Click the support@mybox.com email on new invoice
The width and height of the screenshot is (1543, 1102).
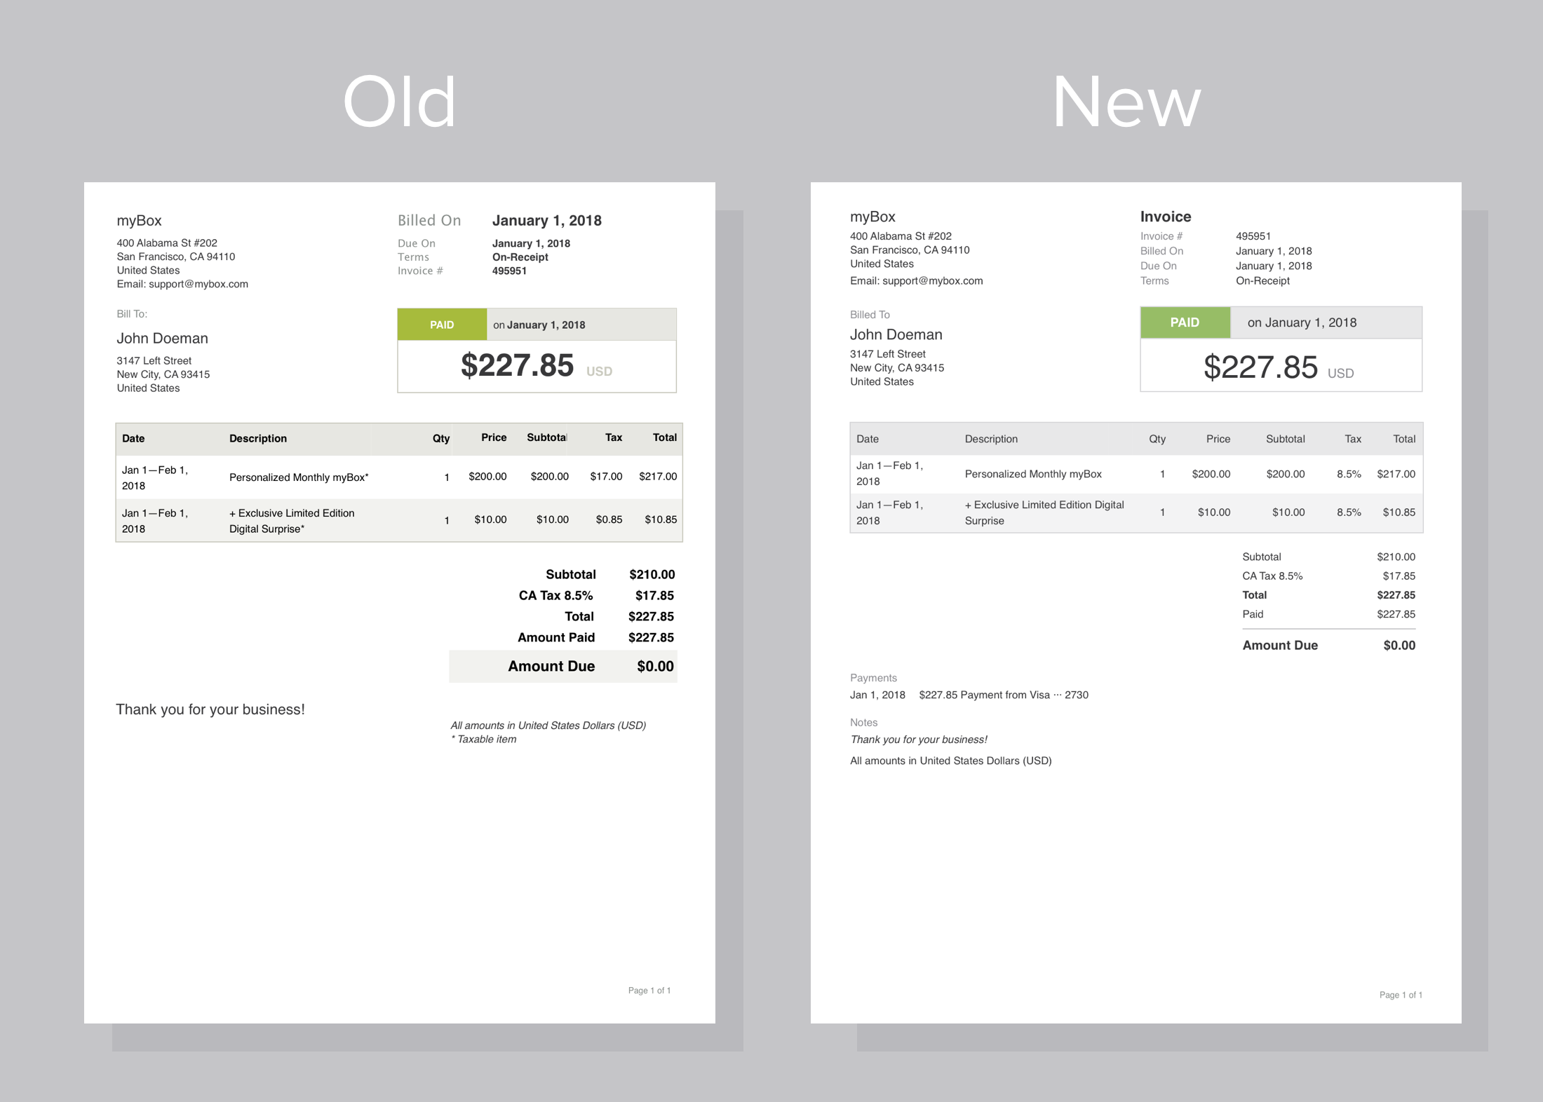pyautogui.click(x=932, y=280)
